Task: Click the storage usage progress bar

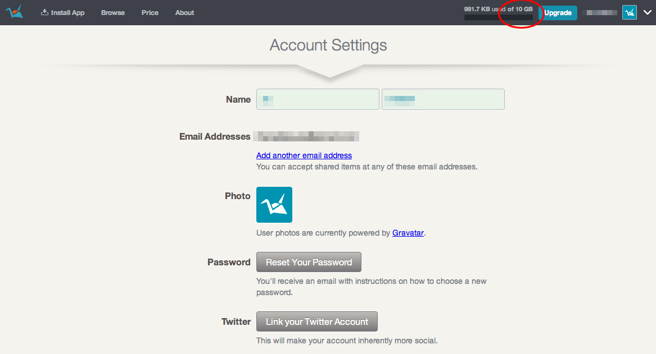Action: [498, 18]
